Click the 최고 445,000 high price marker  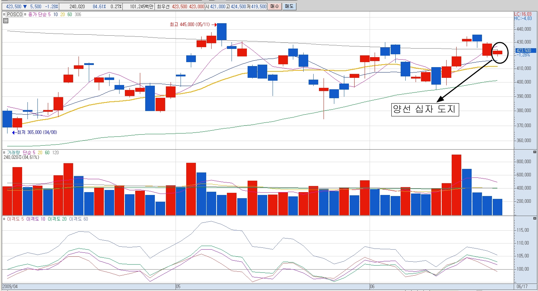[x=182, y=25]
